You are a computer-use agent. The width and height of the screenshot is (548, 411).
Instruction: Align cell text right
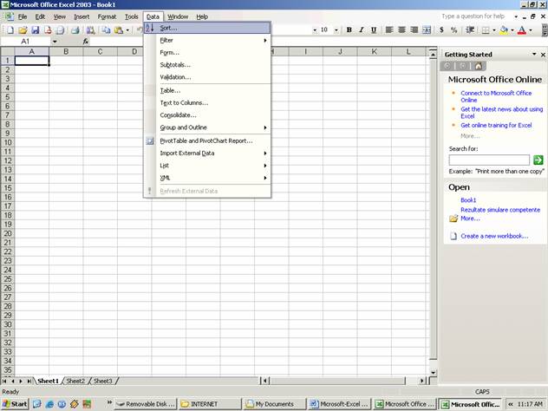pyautogui.click(x=414, y=30)
